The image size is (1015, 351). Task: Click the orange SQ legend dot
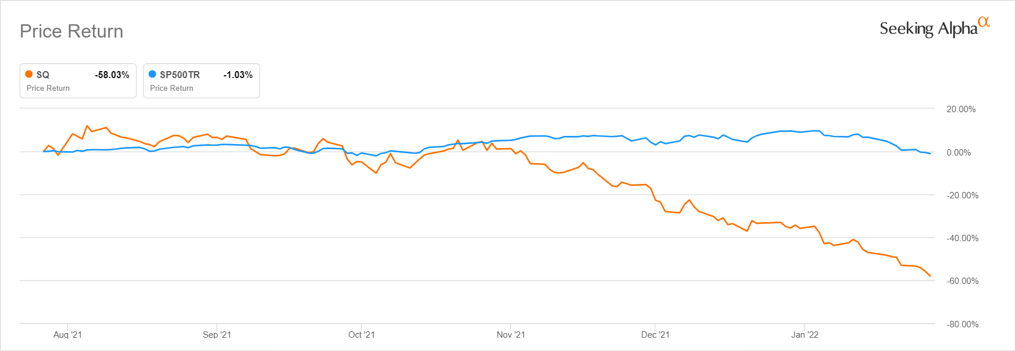point(29,74)
